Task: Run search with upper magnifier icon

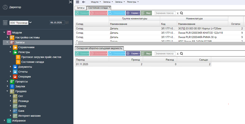Action: tap(181, 13)
